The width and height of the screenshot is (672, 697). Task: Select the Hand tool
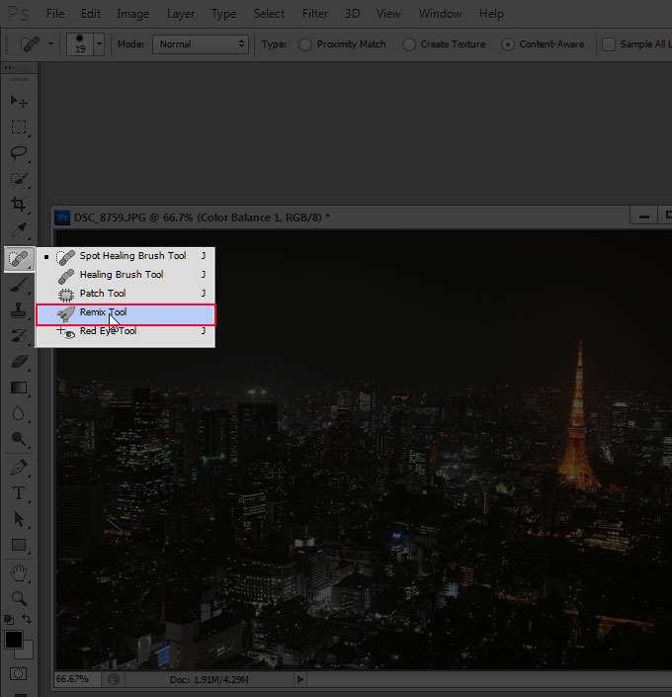pyautogui.click(x=19, y=572)
